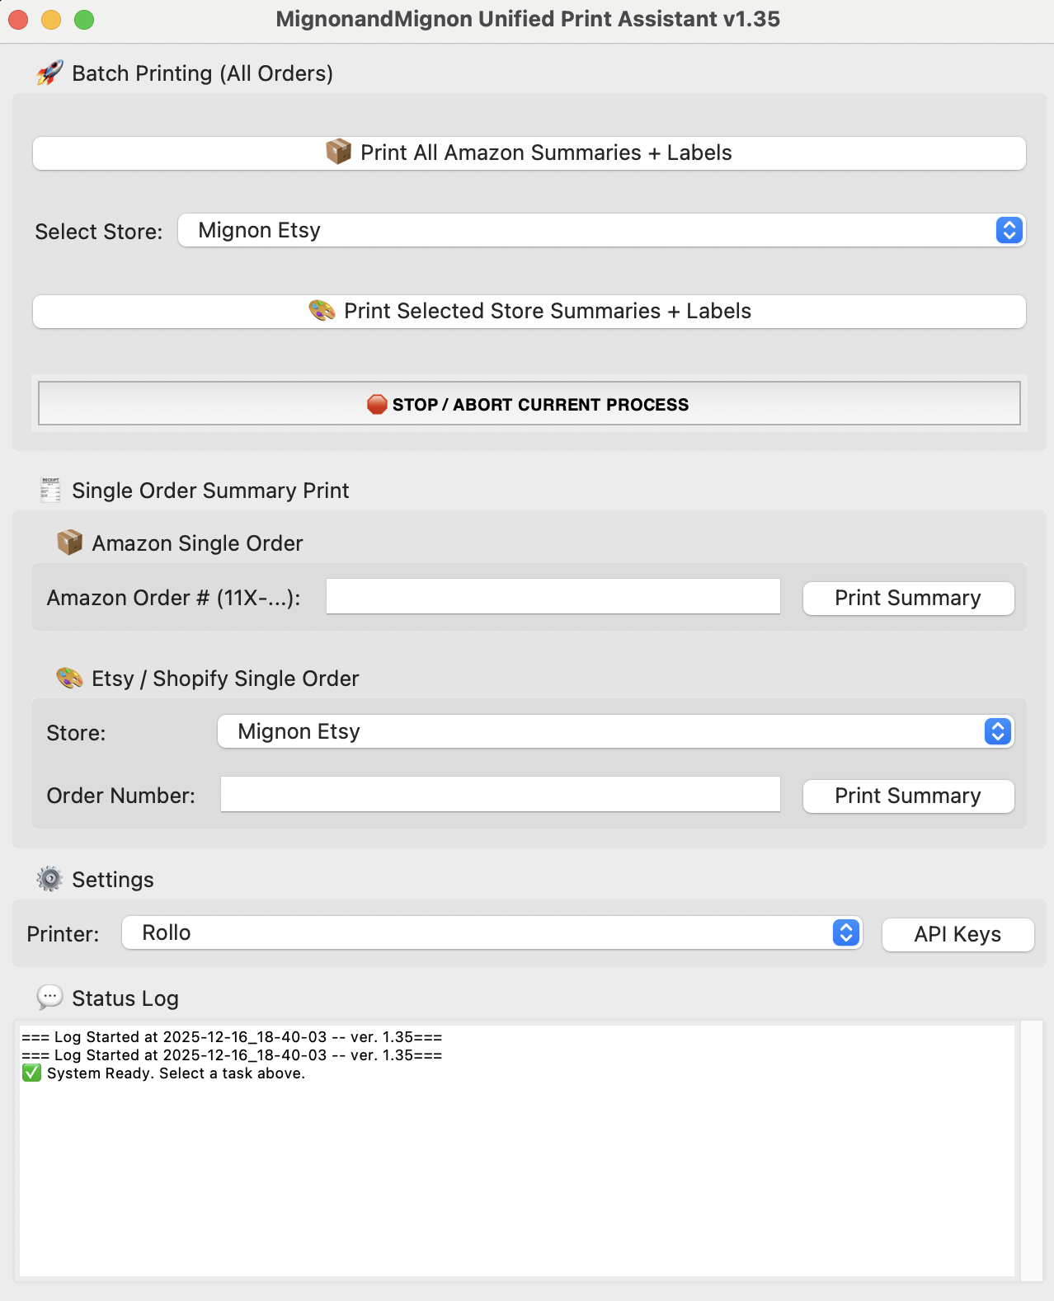1054x1301 pixels.
Task: Click Print All Amazon Summaries + Labels button
Action: point(529,153)
